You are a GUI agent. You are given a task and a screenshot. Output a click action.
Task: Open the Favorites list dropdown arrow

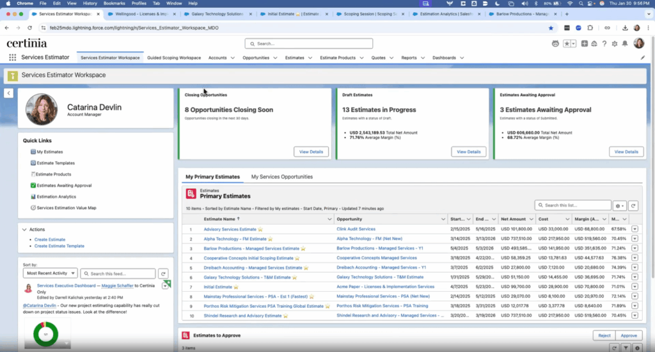click(x=574, y=44)
